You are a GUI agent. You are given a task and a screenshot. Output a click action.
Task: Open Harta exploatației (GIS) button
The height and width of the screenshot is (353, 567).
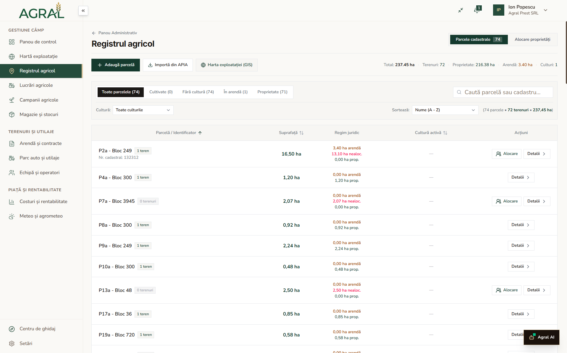point(227,65)
